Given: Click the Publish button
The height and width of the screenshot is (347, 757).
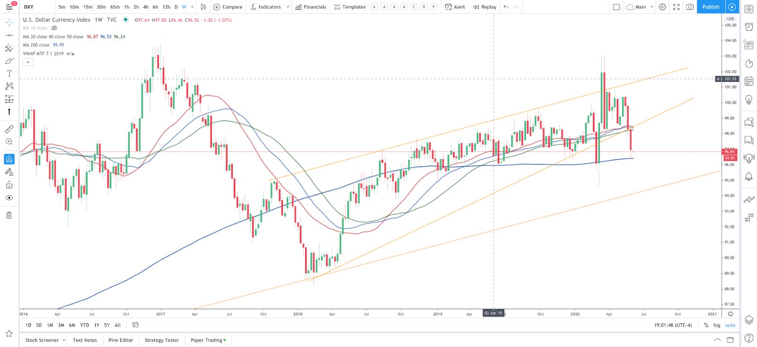Looking at the screenshot, I should [711, 7].
